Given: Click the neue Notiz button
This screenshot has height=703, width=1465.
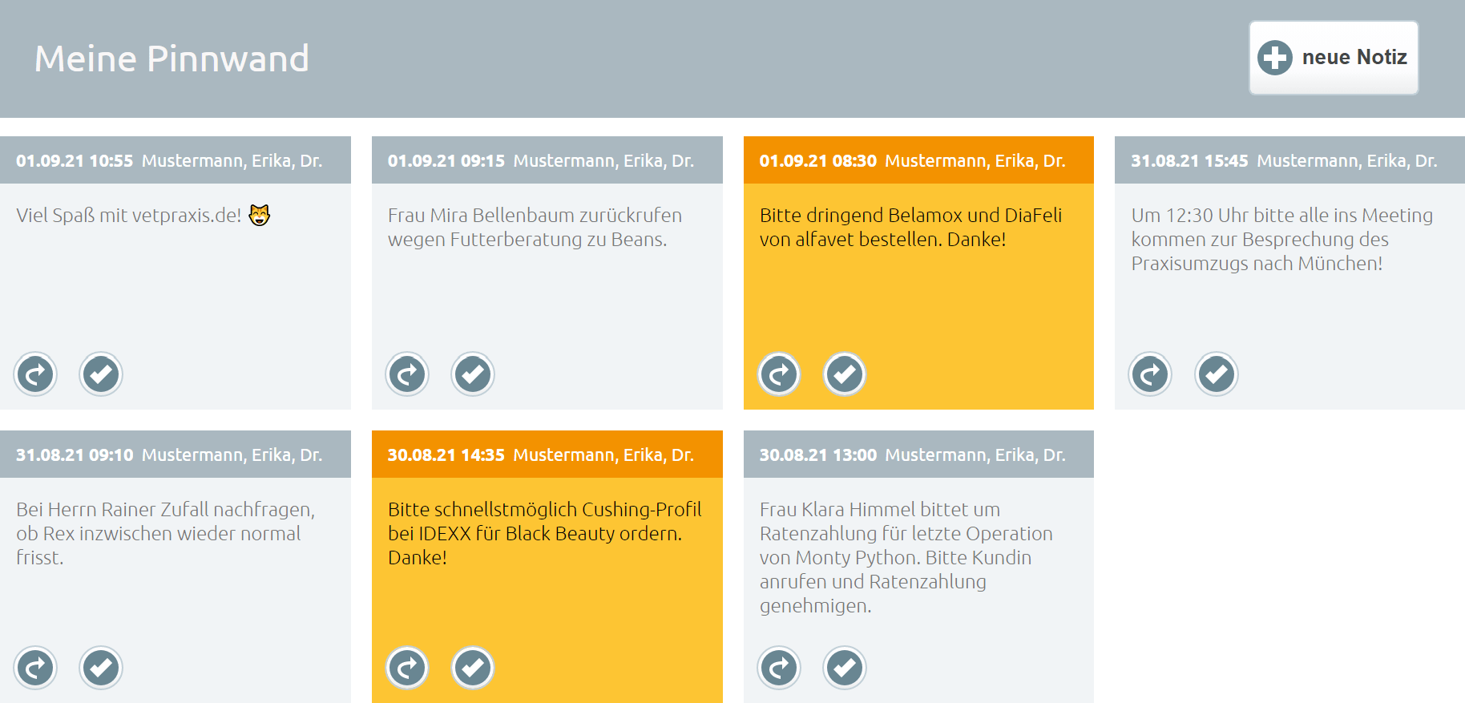Looking at the screenshot, I should (1334, 58).
